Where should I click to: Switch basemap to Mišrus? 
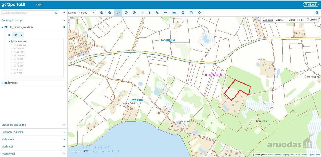pos(292,20)
